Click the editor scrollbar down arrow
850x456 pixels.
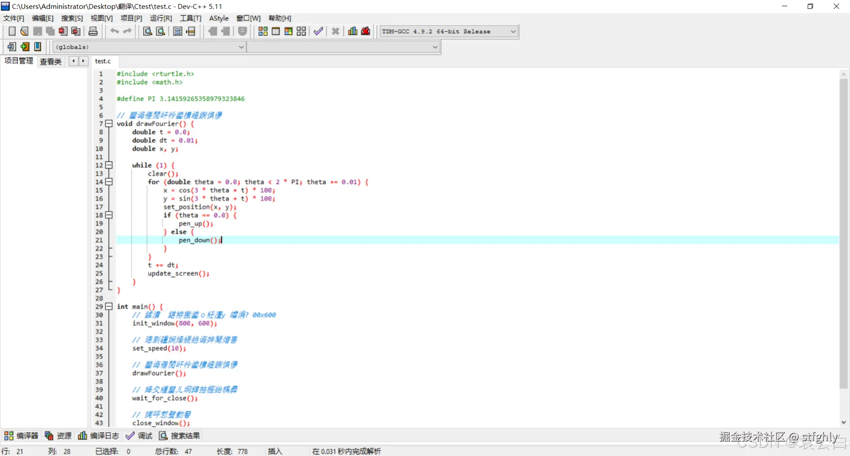click(x=843, y=422)
